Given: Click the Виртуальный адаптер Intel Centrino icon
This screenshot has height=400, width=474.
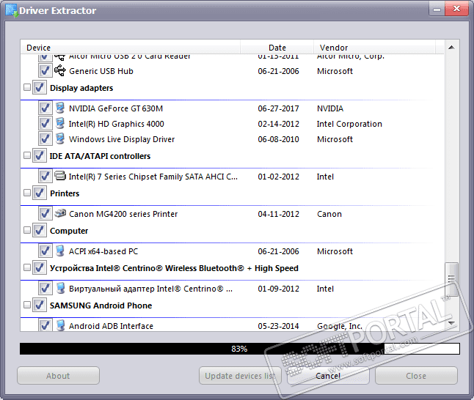Looking at the screenshot, I should coord(60,289).
